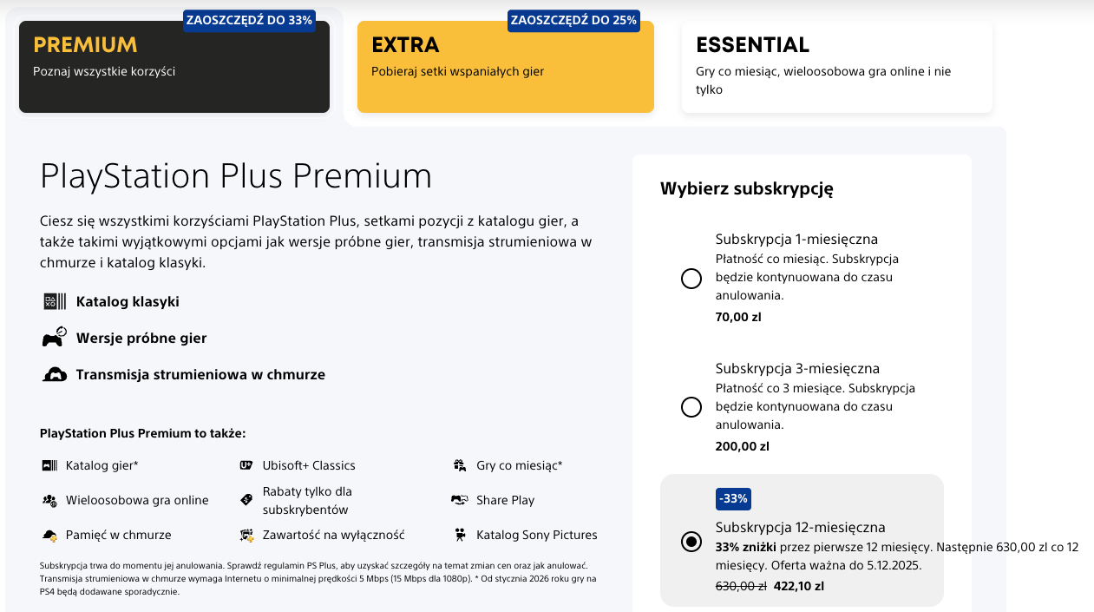
Task: Click the Pamięć w chmurze icon
Action: [x=49, y=535]
